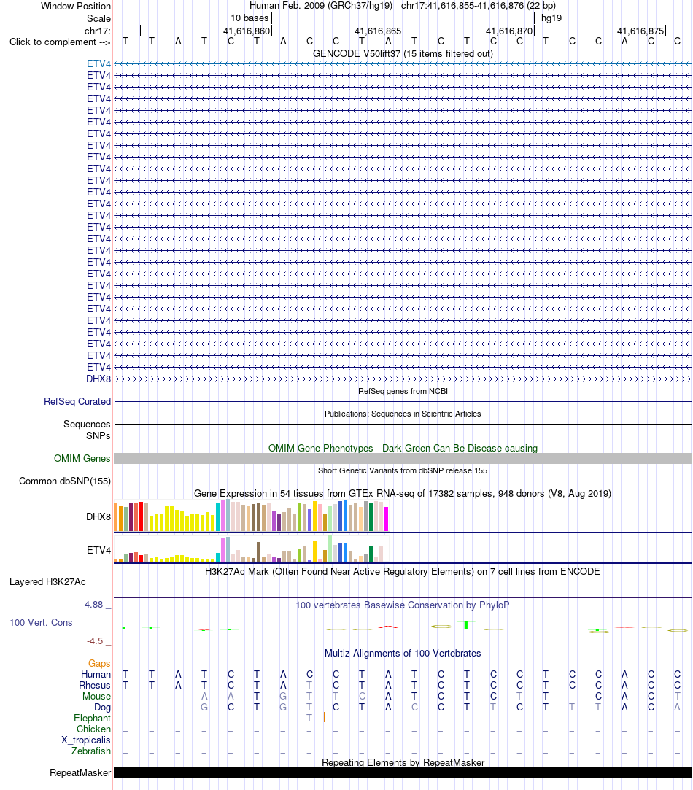
Task: Click the 'RefSeq Curated' track label
Action: point(77,401)
